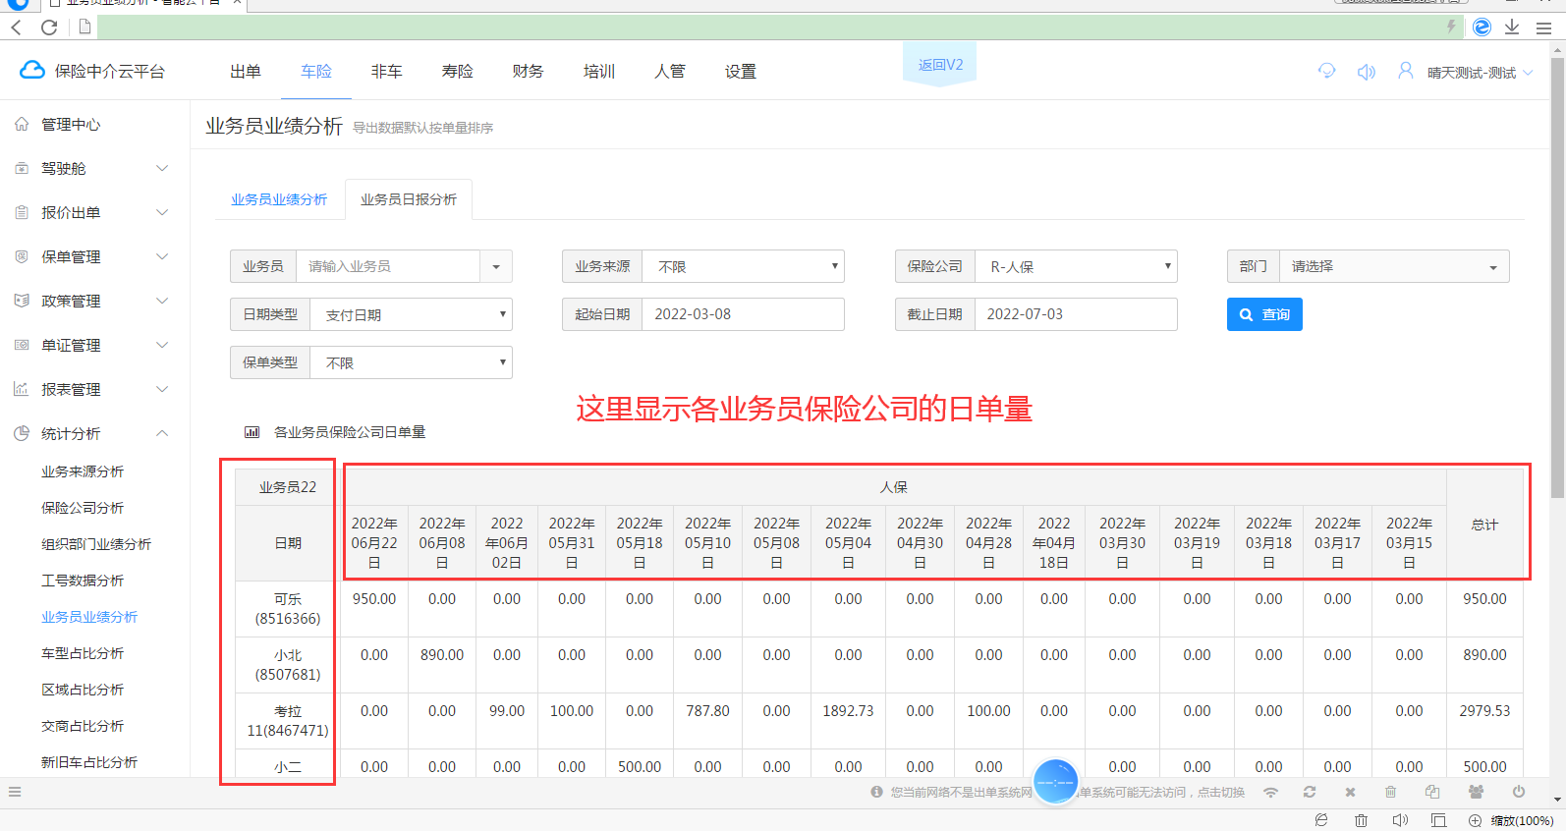Open 区域占比分析 in sidebar
This screenshot has width=1566, height=831.
(x=83, y=690)
